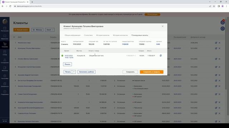
Task: Open Расписание section in sidebar
Action: point(5,29)
